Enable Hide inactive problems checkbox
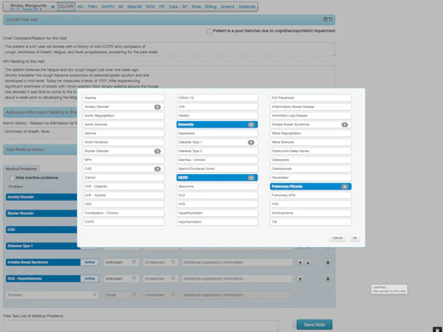Viewport: 443px width, 332px height. (12, 178)
